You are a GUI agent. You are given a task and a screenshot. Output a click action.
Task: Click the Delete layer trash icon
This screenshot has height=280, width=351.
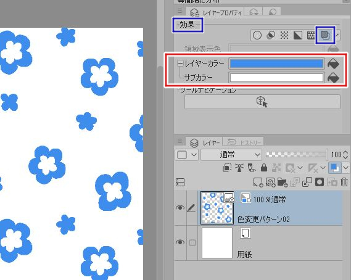[x=344, y=182]
